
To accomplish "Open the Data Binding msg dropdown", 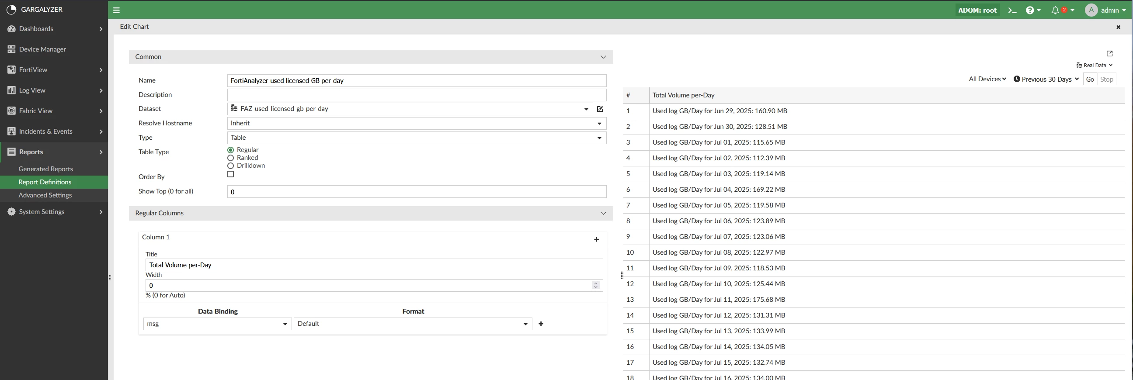I will pyautogui.click(x=217, y=324).
